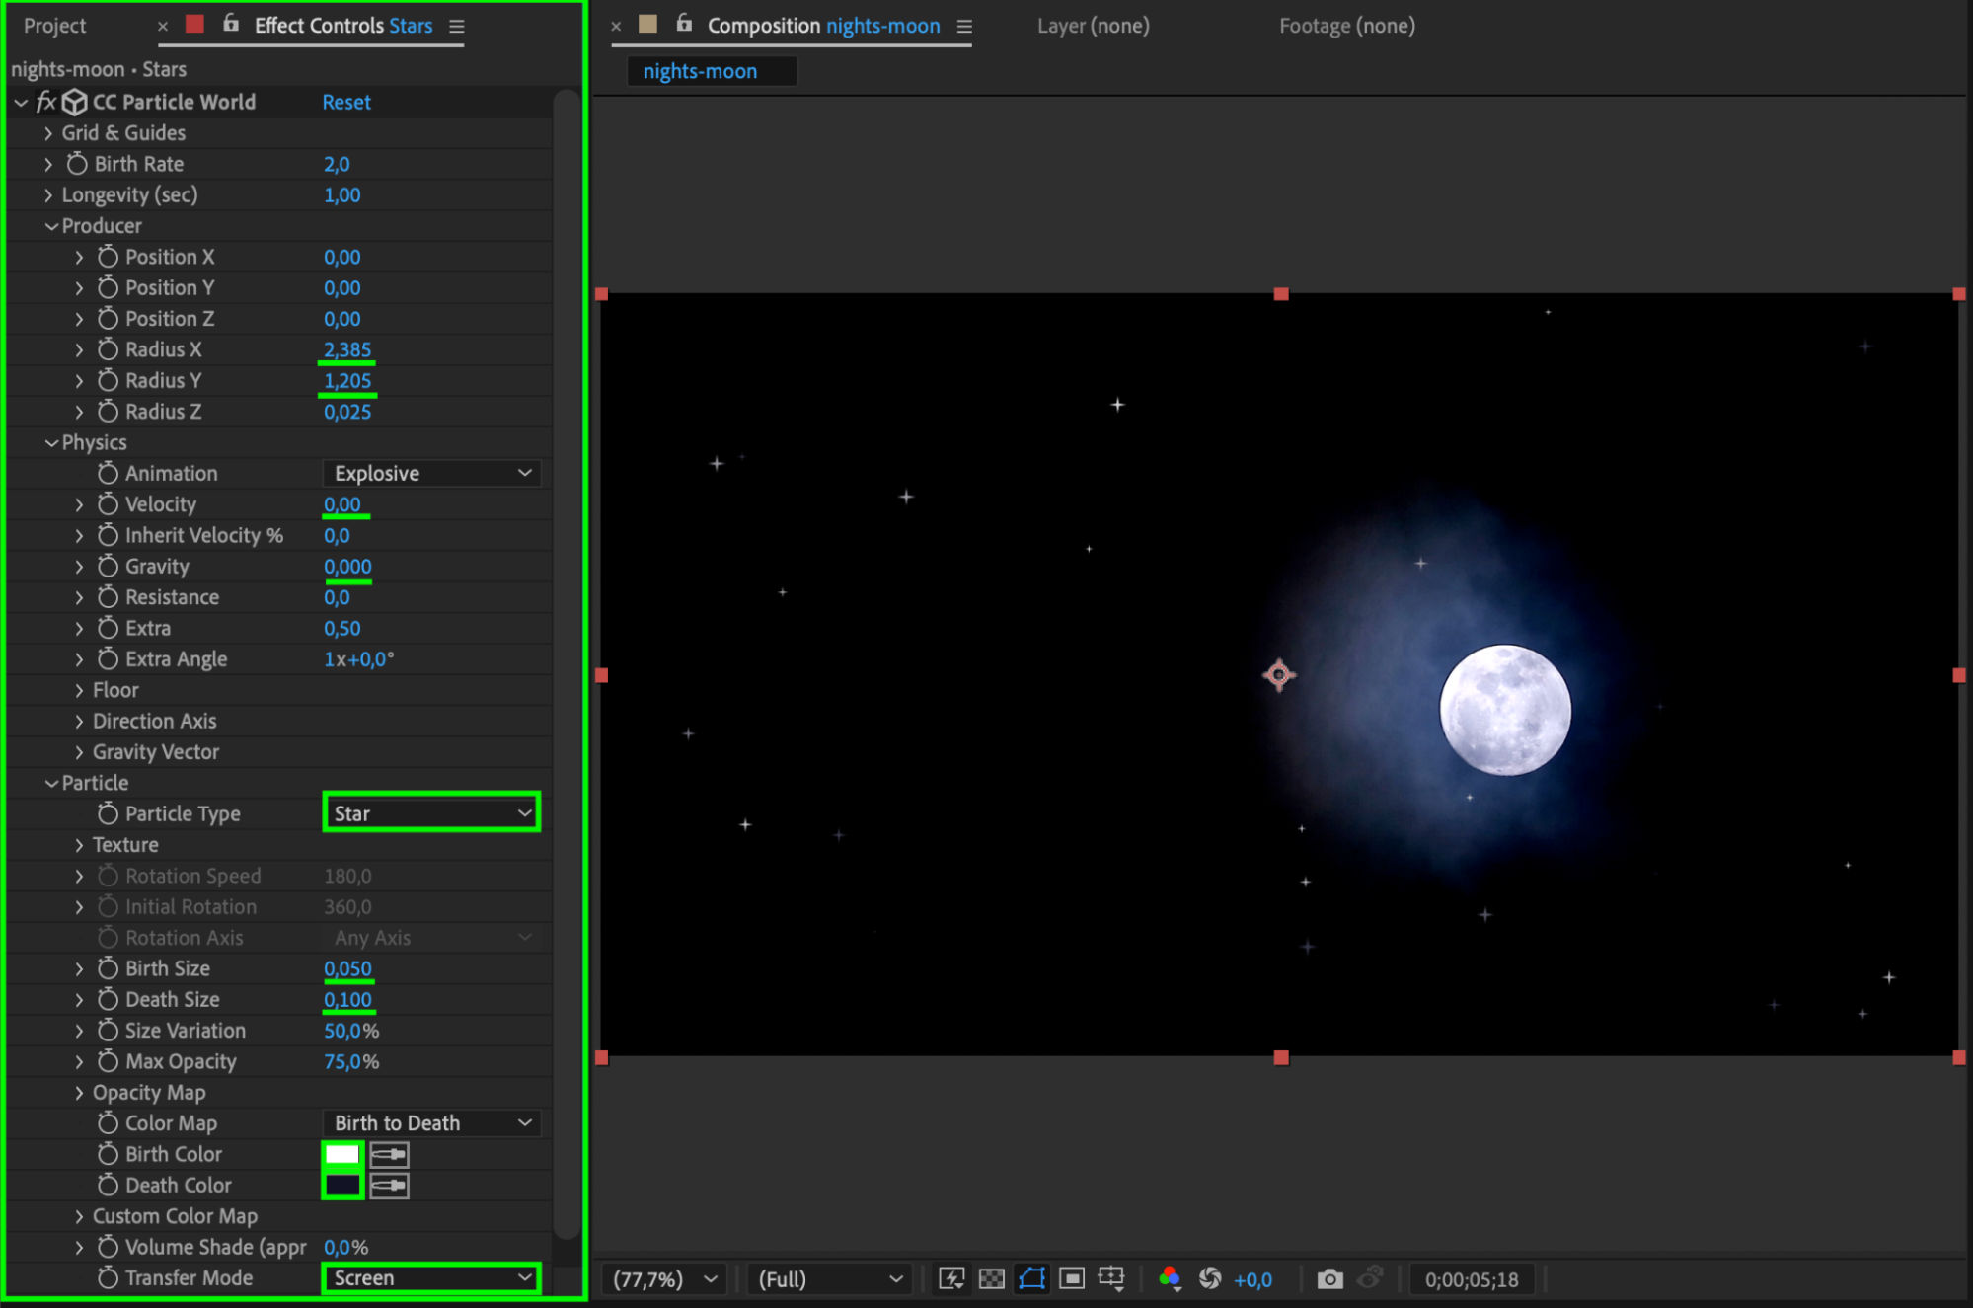Open the Footage (none) tab

point(1346,26)
